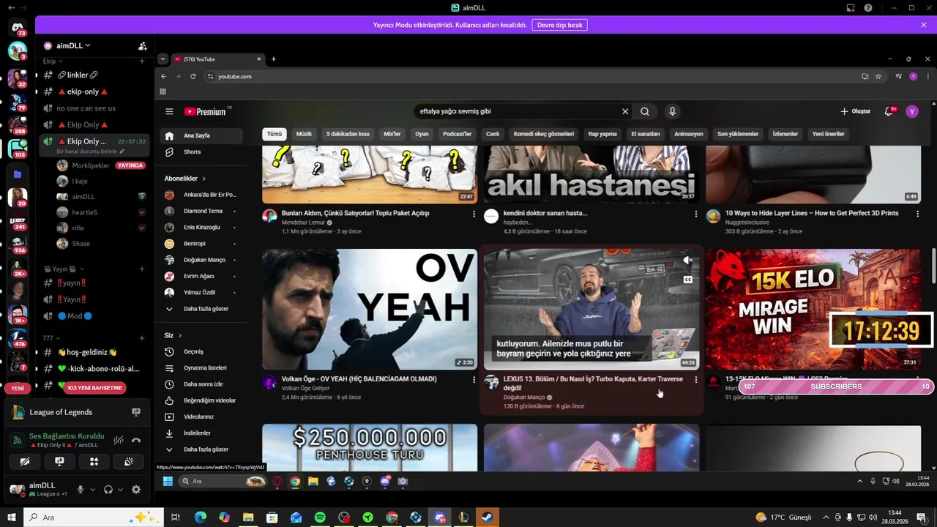Click the share your screen button
The width and height of the screenshot is (937, 527).
coord(59,461)
